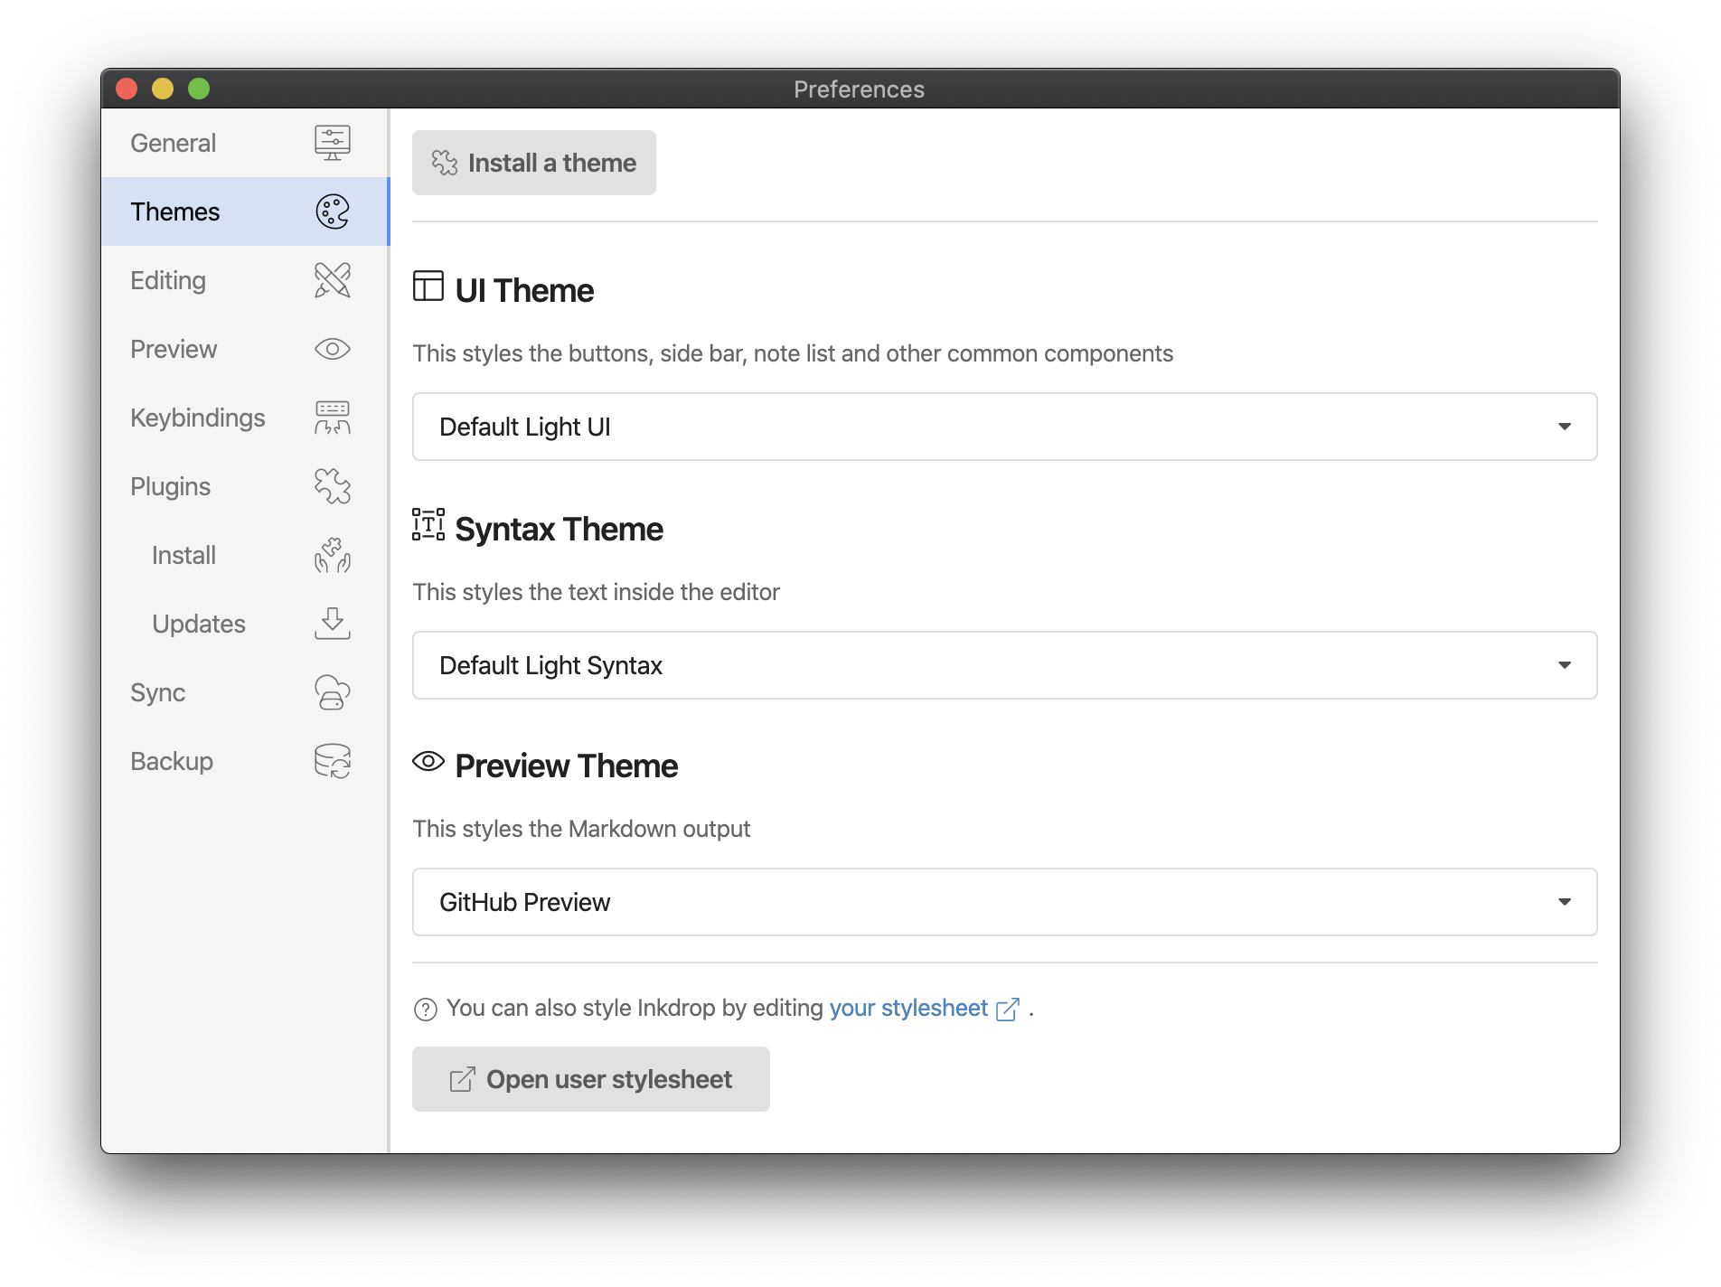Viewport: 1721px width, 1287px height.
Task: Click the Themes palette icon
Action: (332, 211)
